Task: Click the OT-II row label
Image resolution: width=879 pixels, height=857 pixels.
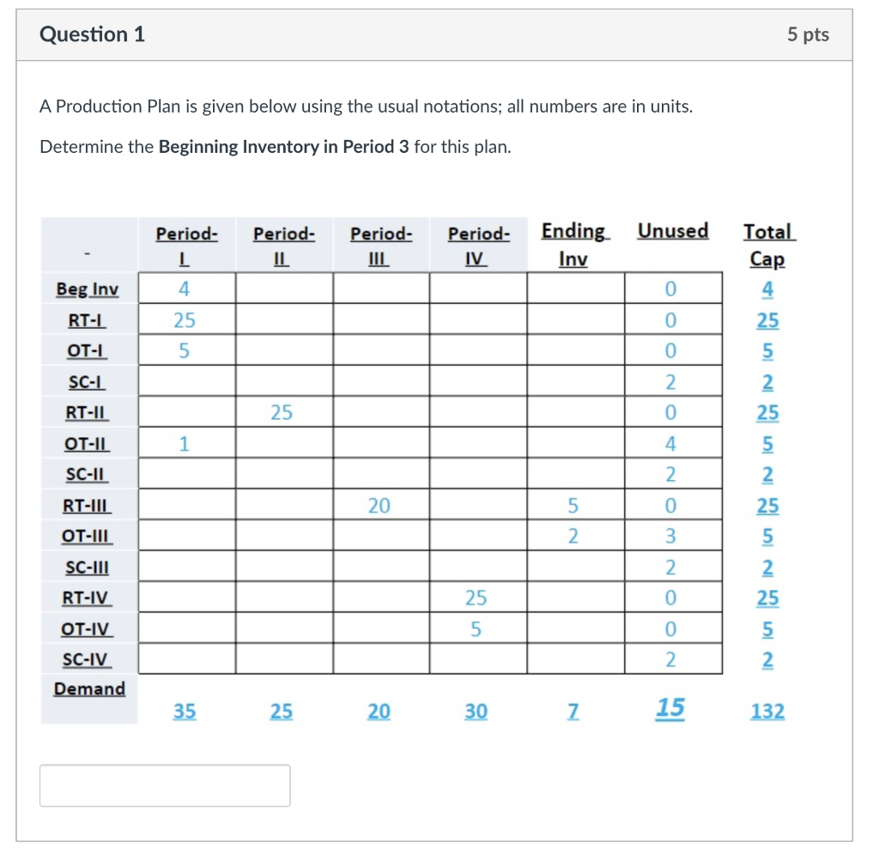Action: (x=88, y=443)
